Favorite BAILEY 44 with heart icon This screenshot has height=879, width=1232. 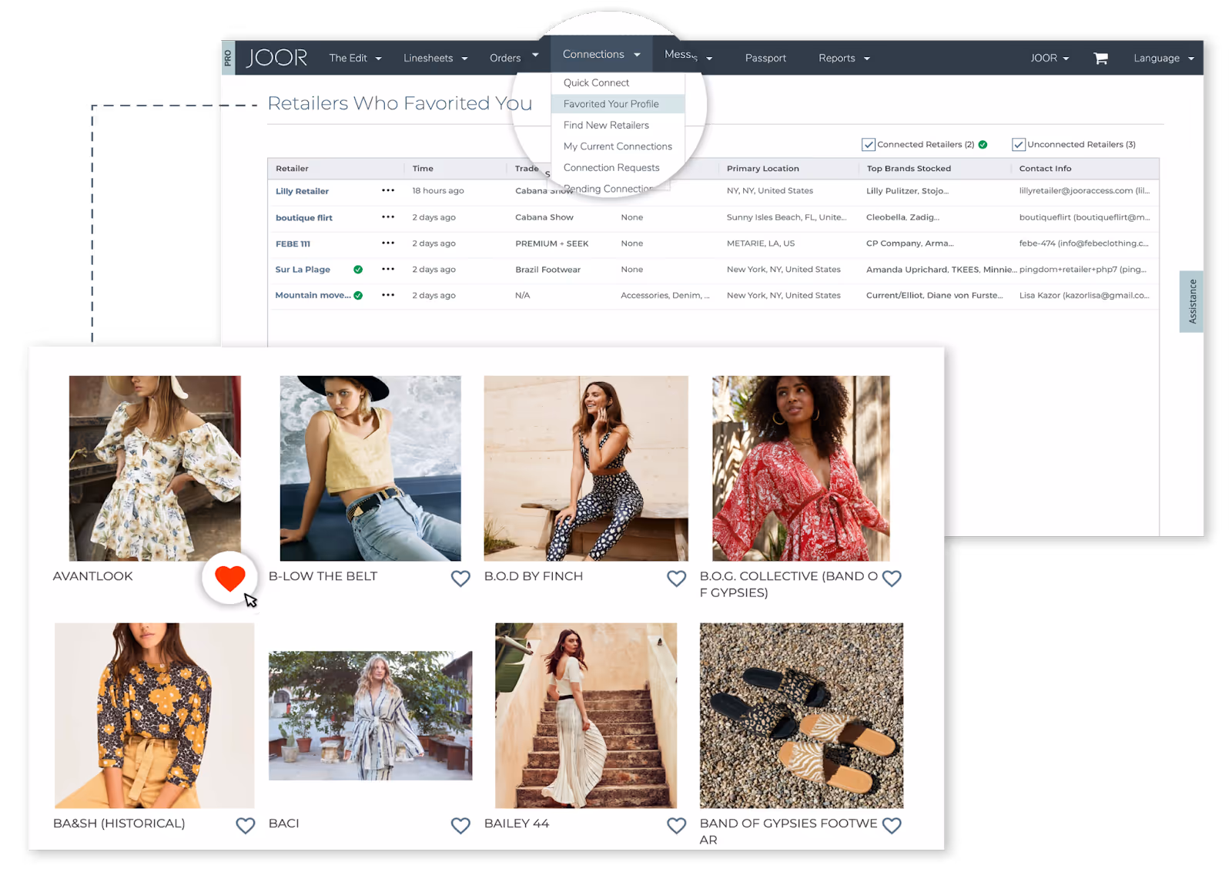(x=676, y=826)
